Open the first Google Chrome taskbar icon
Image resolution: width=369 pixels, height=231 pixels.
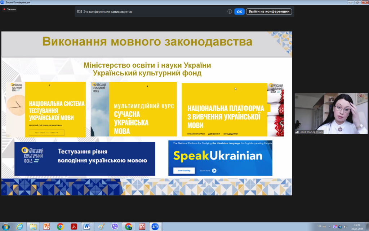[60, 227]
